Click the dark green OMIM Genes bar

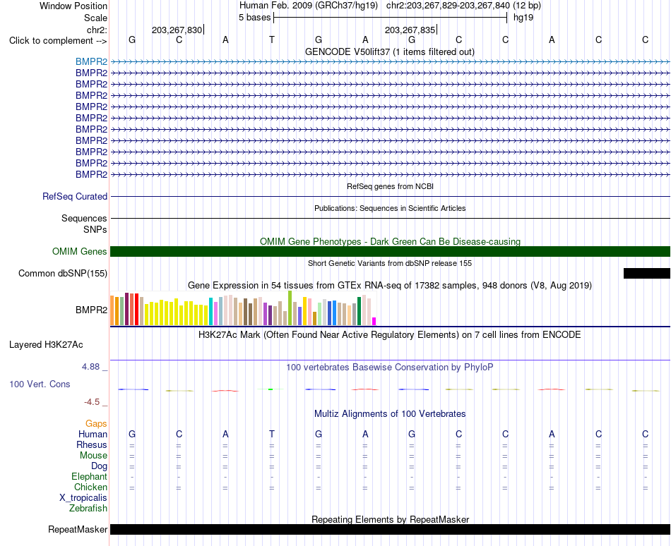(390, 252)
